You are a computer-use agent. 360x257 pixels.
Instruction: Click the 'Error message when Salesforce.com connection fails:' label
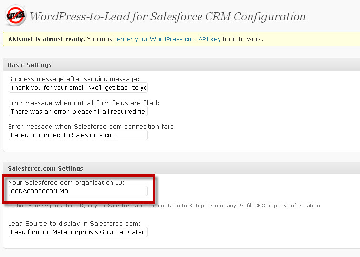click(x=92, y=126)
